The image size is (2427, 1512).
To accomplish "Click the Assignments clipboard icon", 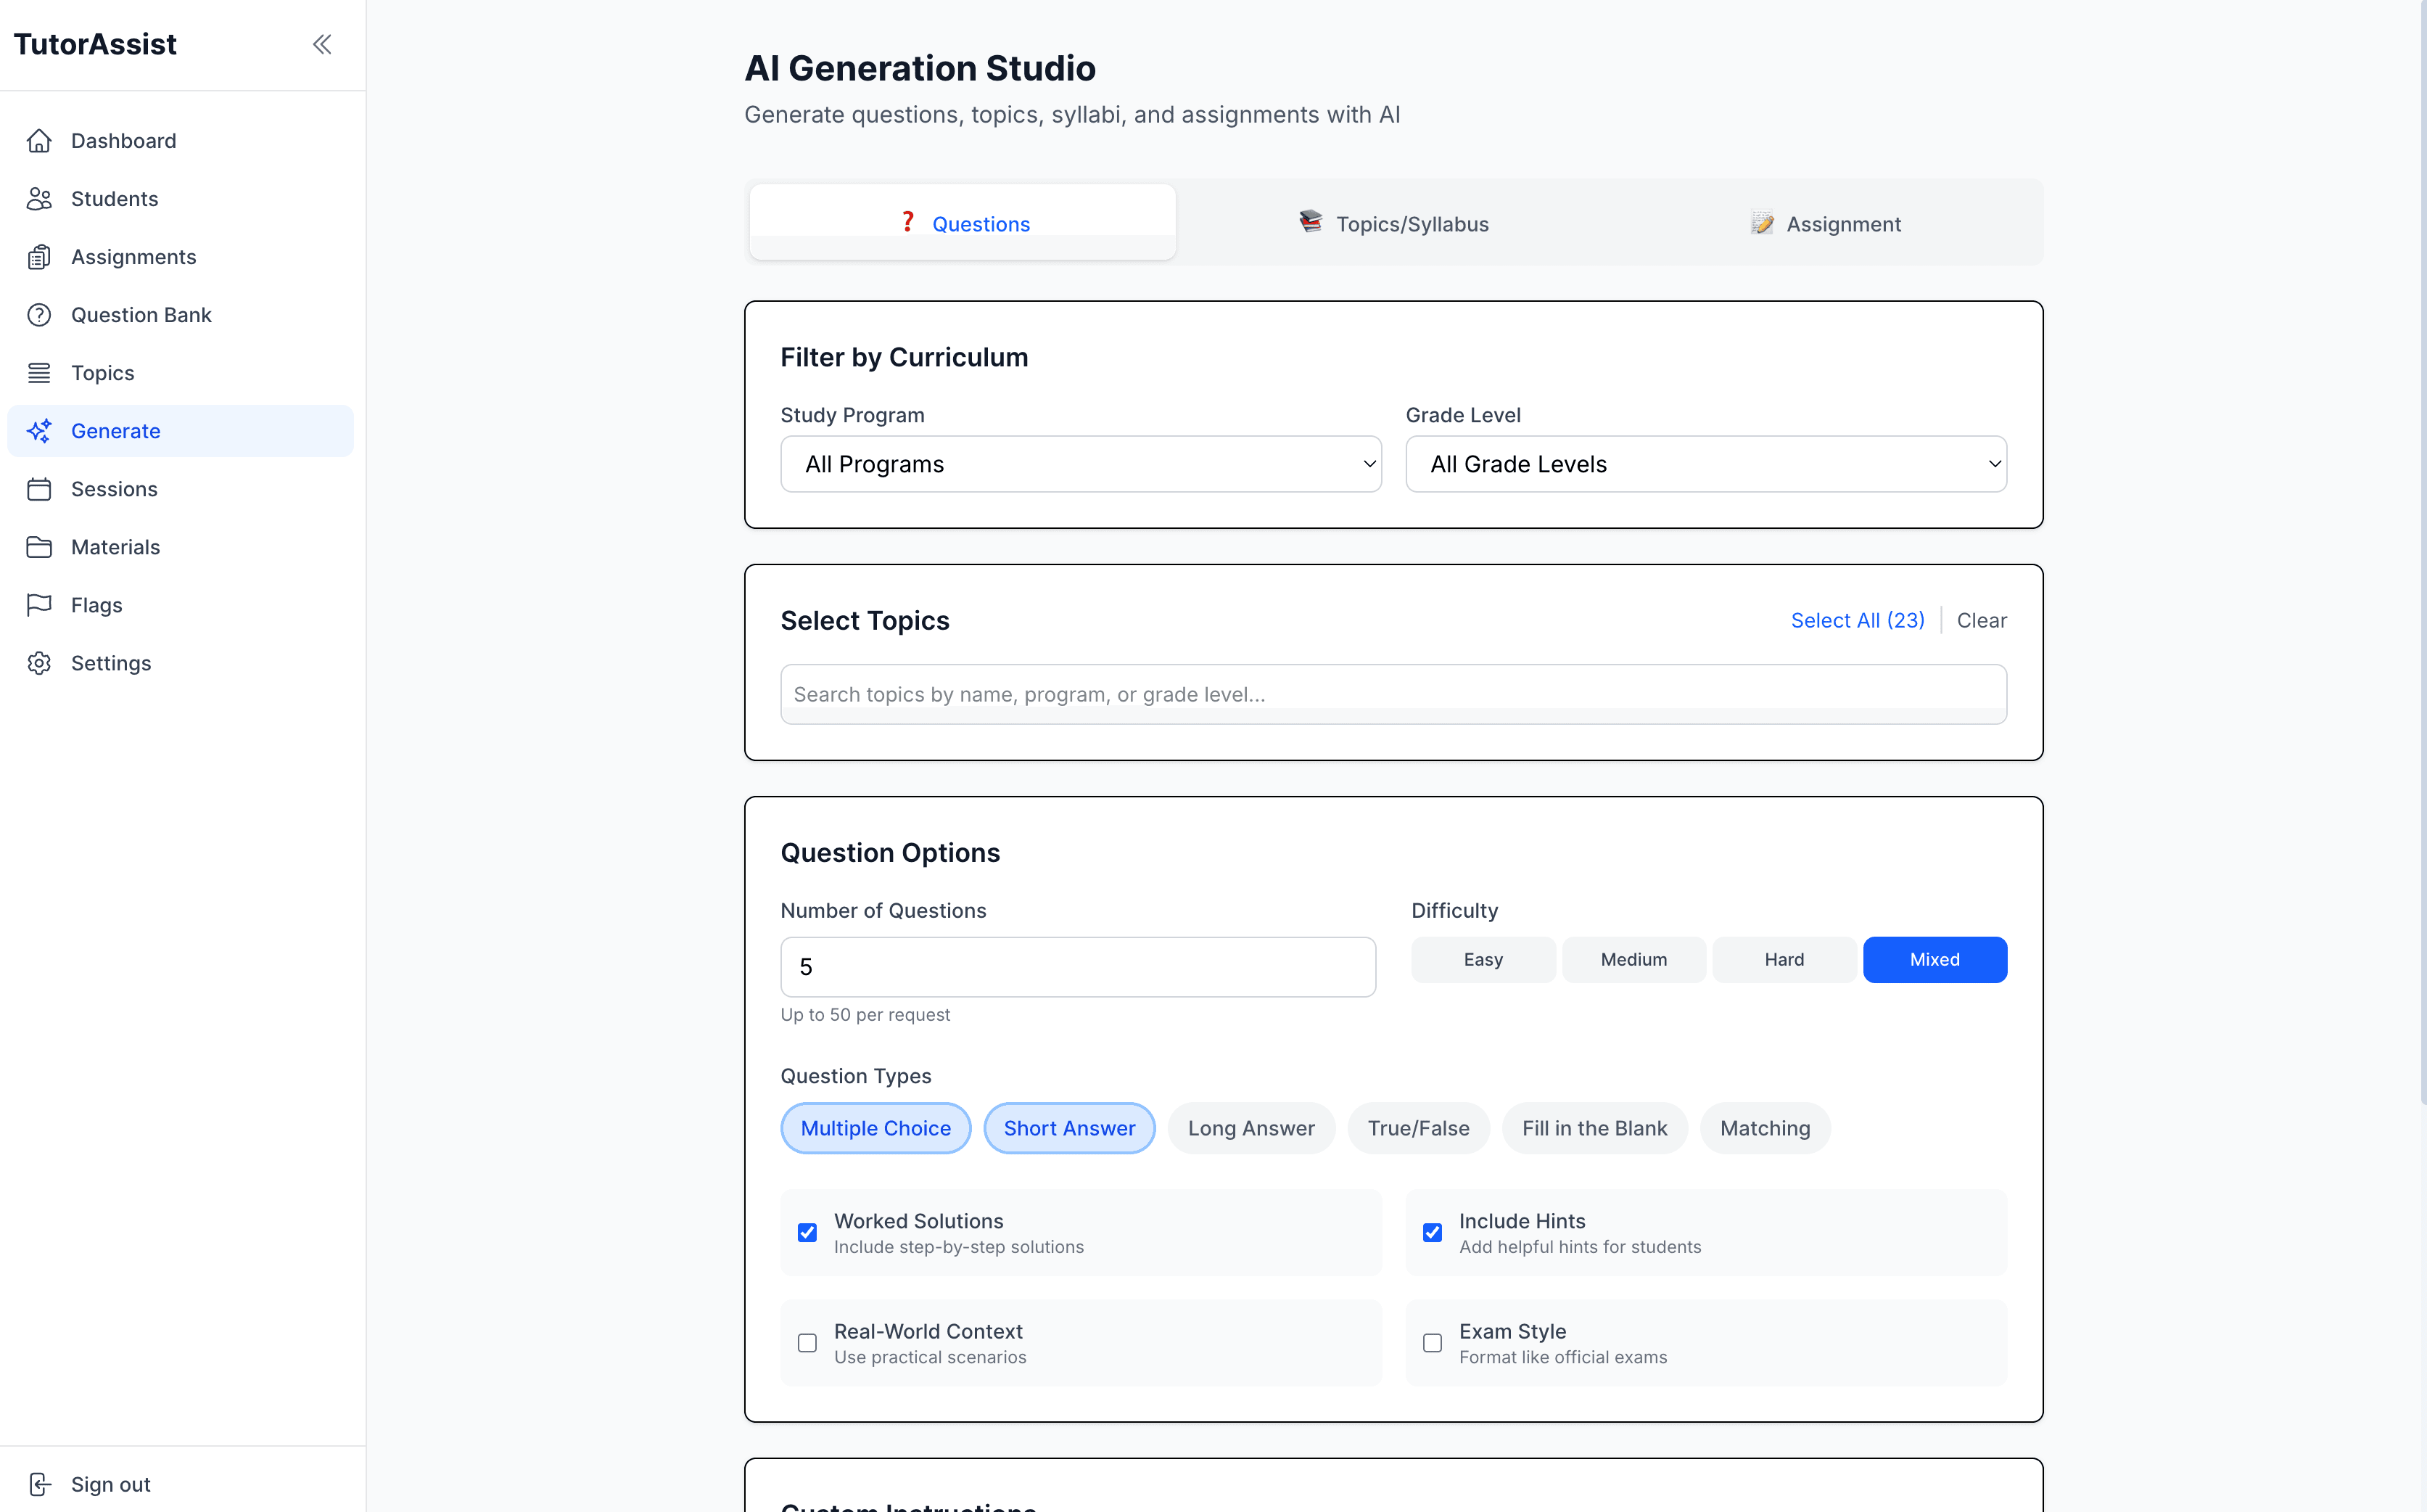I will (x=39, y=257).
